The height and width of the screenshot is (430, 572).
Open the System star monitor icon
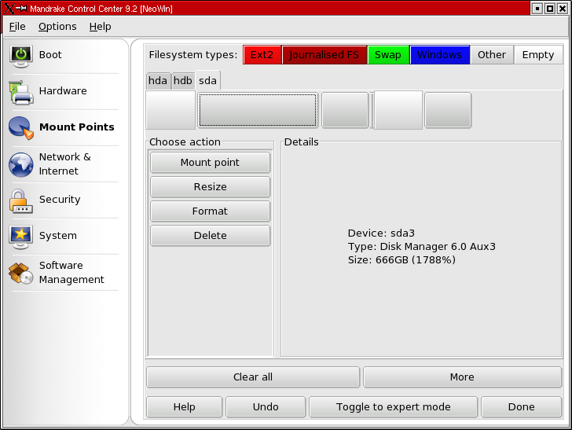click(x=20, y=237)
